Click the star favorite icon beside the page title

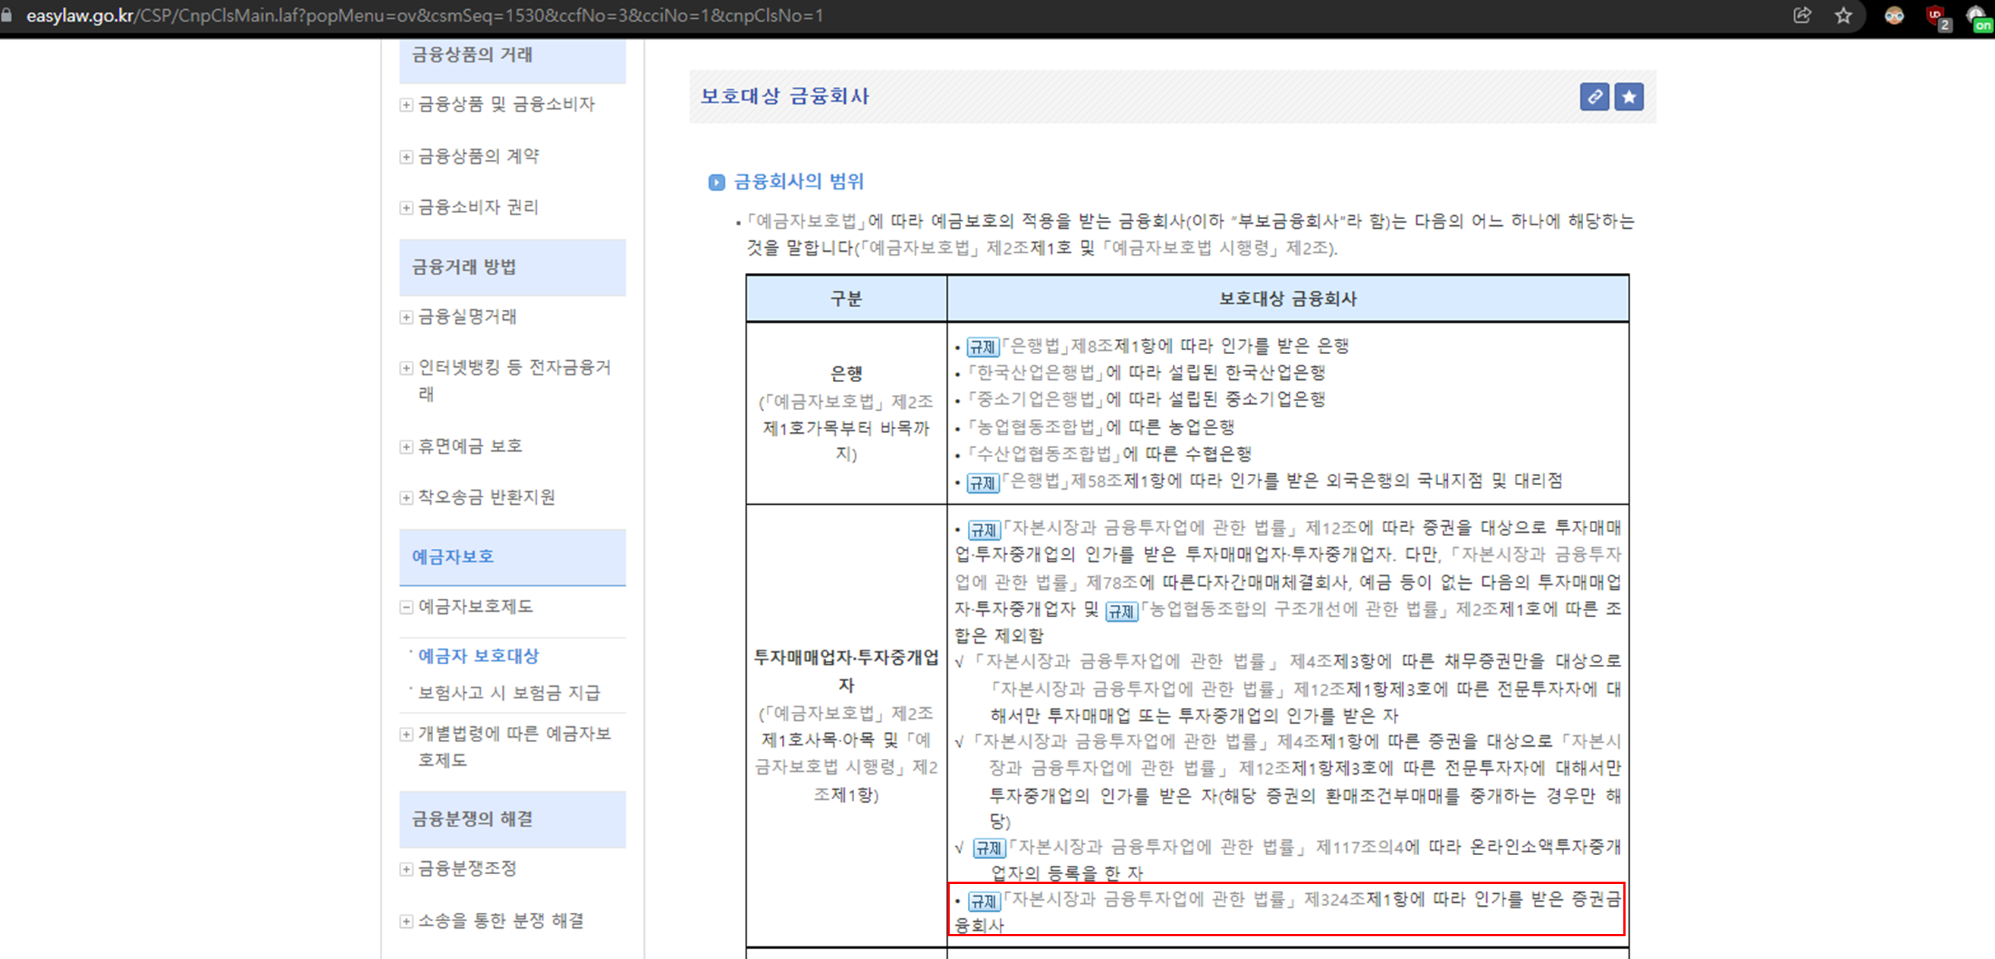click(x=1628, y=97)
